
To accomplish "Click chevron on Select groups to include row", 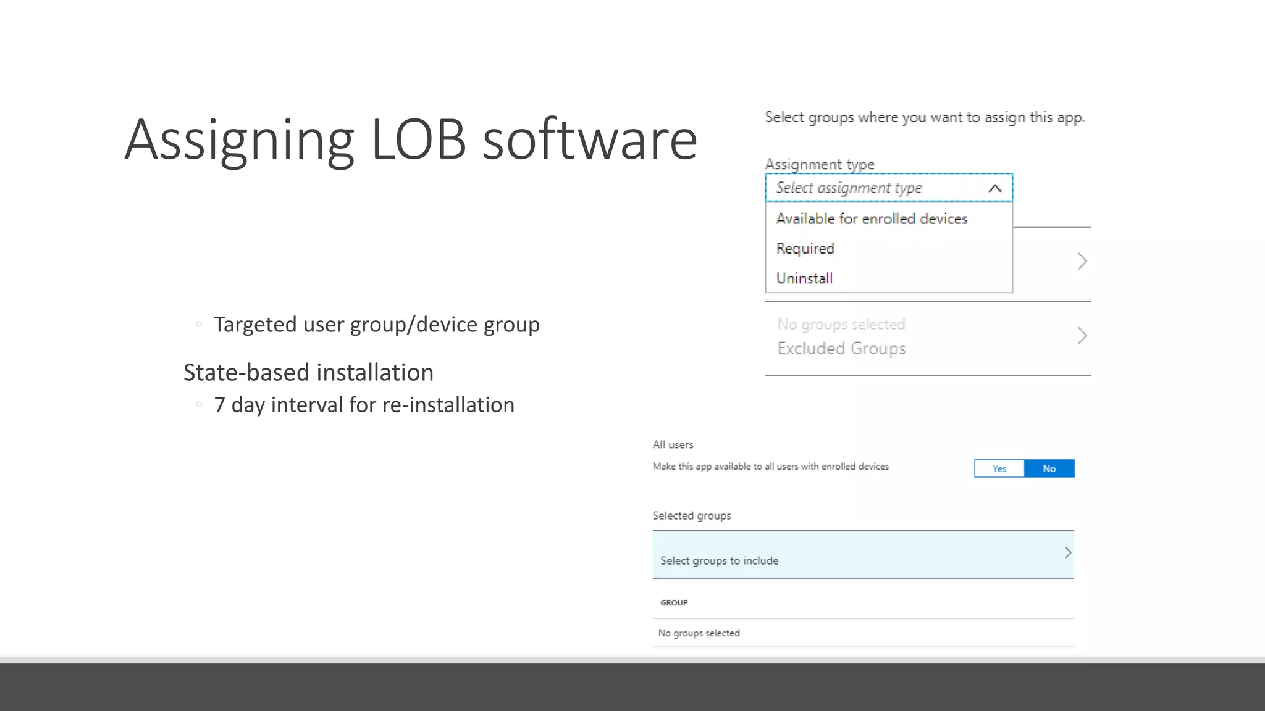I will [x=1068, y=552].
